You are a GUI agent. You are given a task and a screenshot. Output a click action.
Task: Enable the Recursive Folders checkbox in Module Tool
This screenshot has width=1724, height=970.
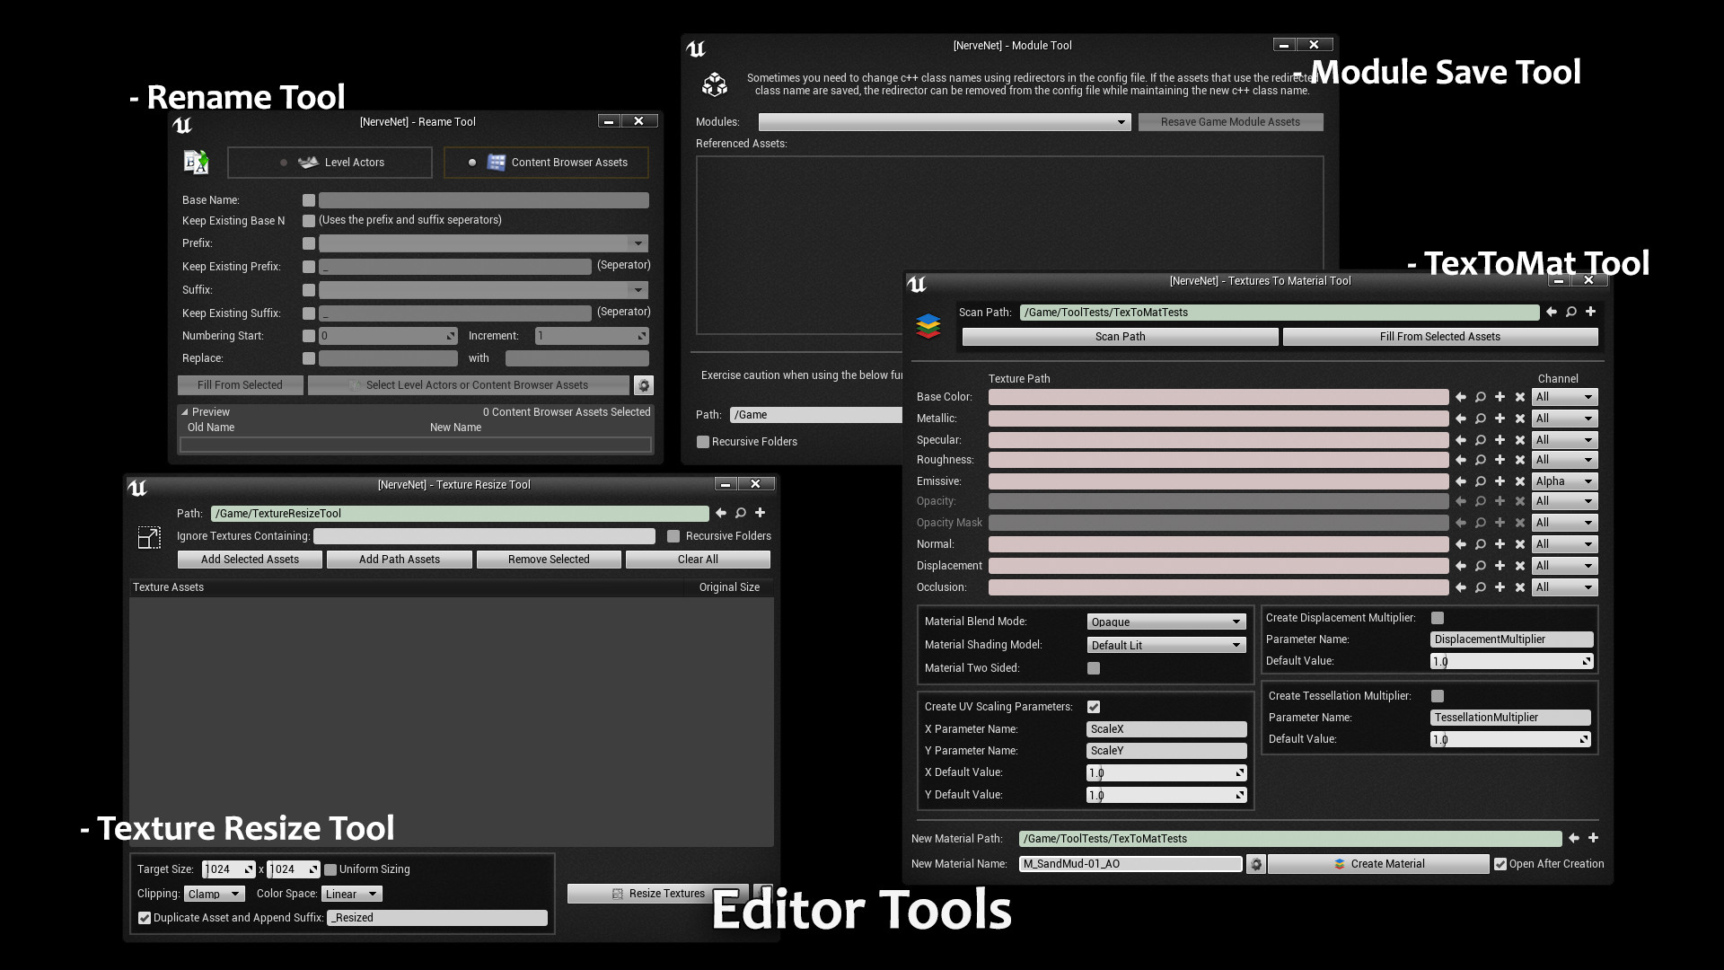coord(703,442)
